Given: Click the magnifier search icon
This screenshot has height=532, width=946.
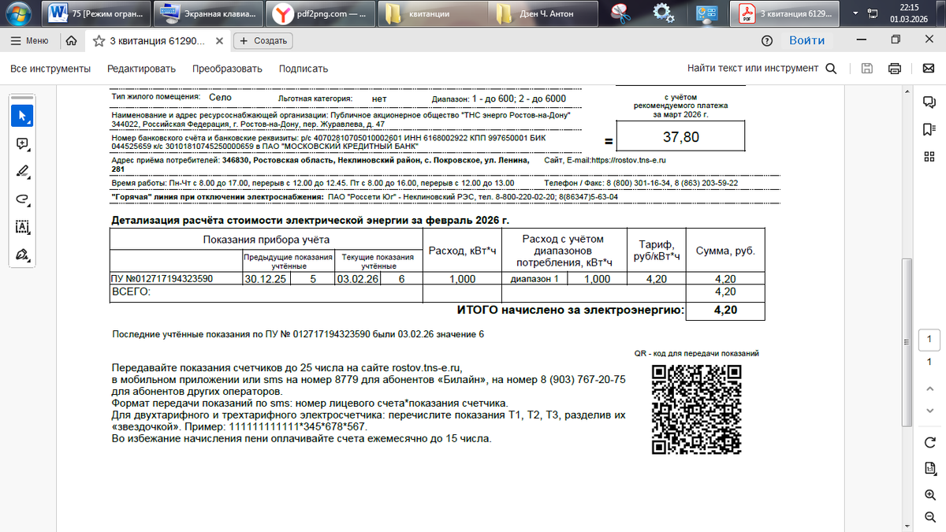Looking at the screenshot, I should pos(831,69).
